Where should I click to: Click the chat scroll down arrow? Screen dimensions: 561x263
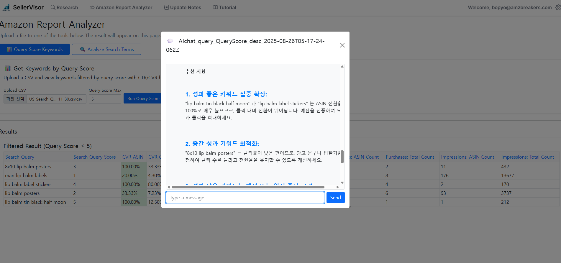342,183
